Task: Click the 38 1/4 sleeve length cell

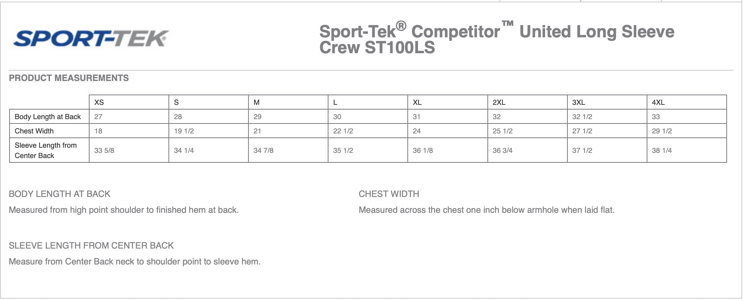Action: 662,150
